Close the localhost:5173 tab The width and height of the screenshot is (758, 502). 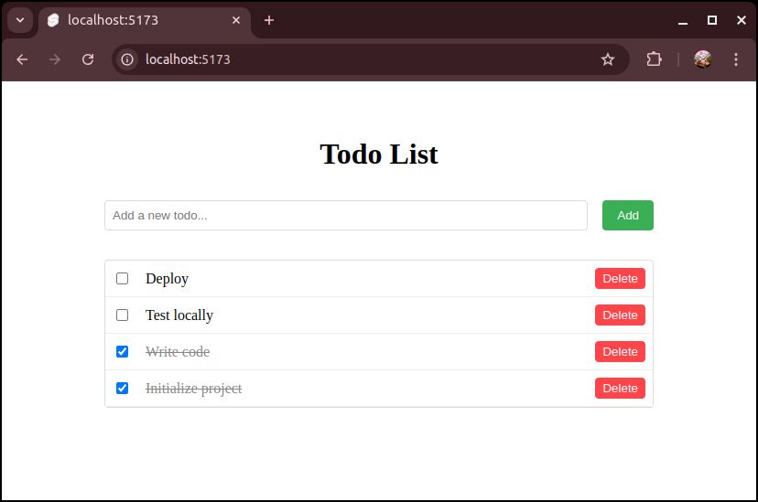pyautogui.click(x=236, y=20)
